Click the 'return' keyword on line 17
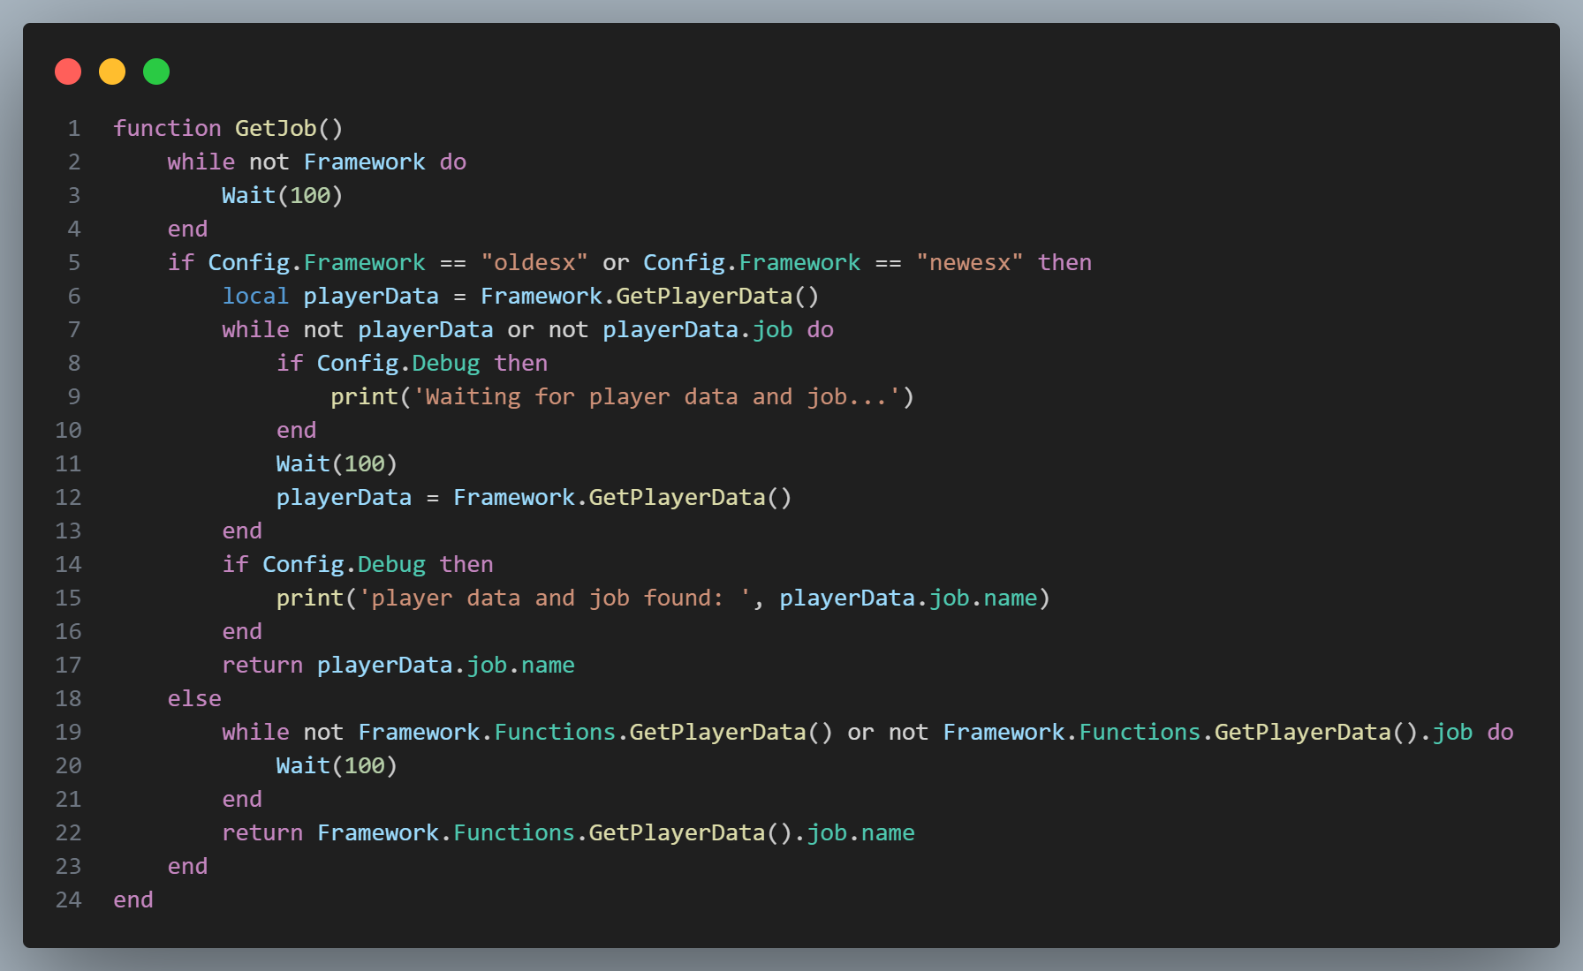This screenshot has width=1583, height=971. coord(261,666)
